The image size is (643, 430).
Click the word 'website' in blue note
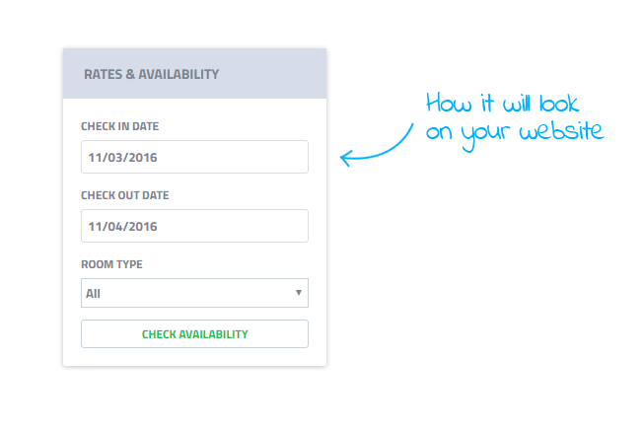point(561,131)
